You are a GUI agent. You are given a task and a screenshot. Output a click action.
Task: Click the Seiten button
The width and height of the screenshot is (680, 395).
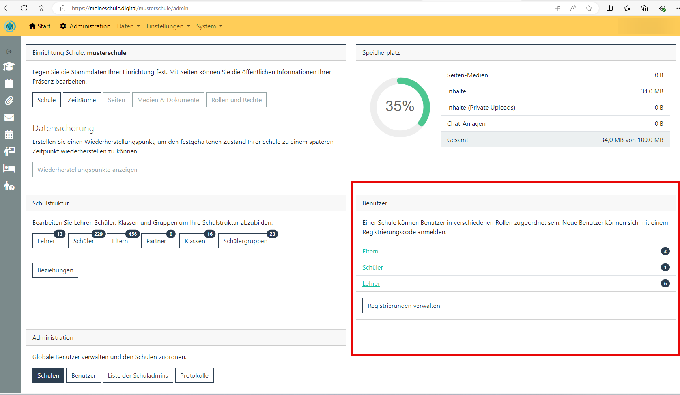116,100
